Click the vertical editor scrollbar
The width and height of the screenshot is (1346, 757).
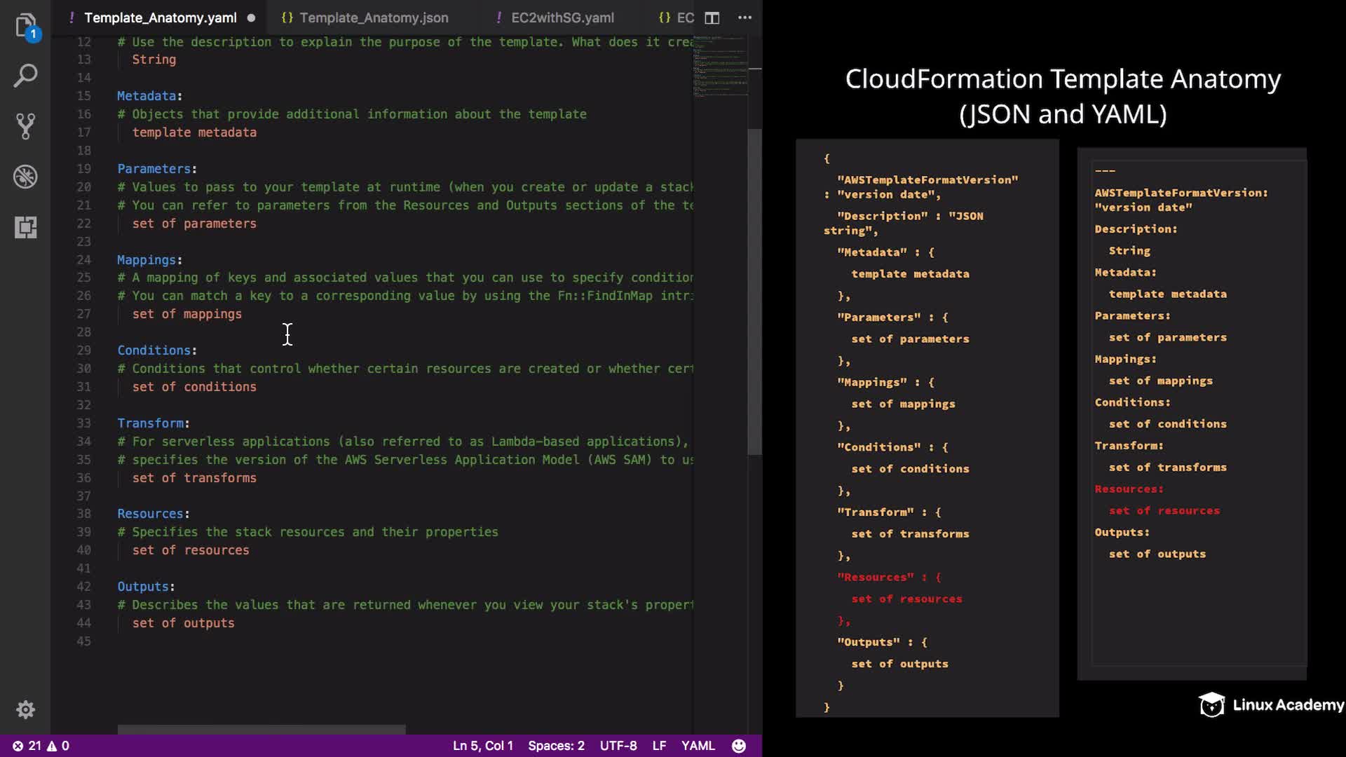point(754,291)
